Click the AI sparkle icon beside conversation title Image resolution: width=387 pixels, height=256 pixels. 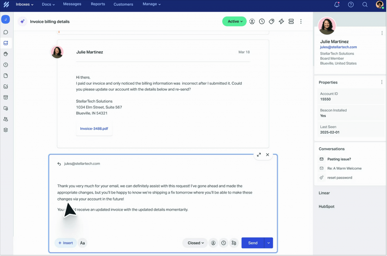tap(22, 22)
